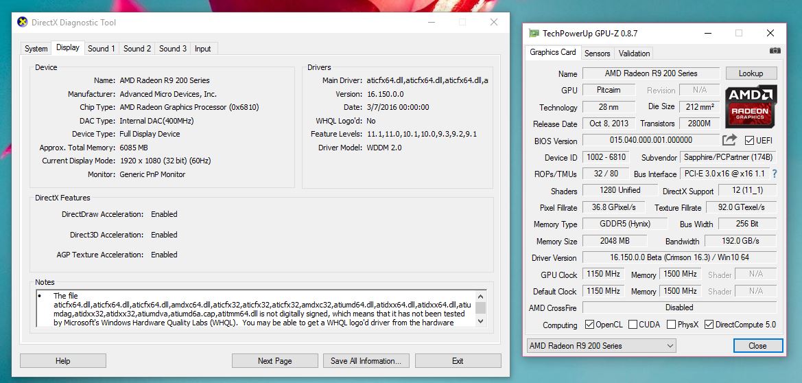This screenshot has height=383, width=802.
Task: Click the Monitor Generic PnP Monitor text
Action: (152, 174)
